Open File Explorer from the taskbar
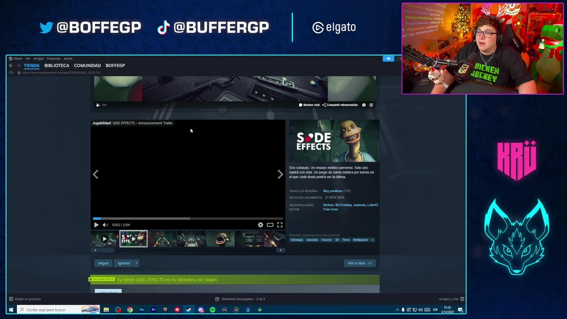 coord(106,310)
